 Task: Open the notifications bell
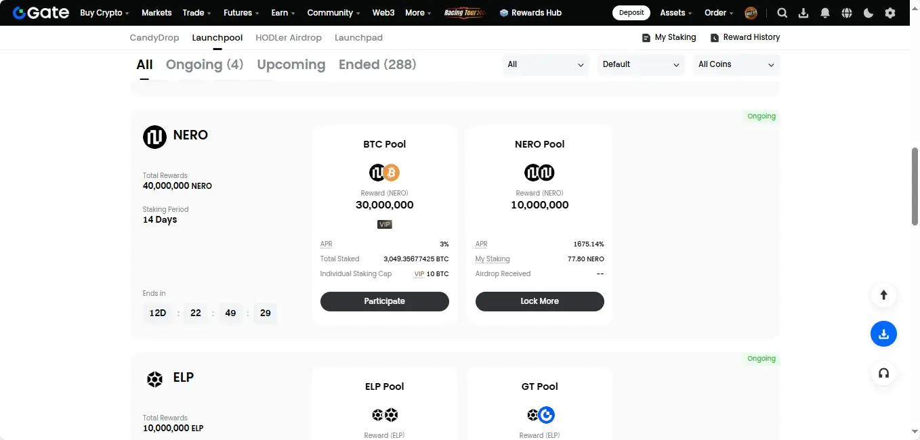[x=825, y=13]
